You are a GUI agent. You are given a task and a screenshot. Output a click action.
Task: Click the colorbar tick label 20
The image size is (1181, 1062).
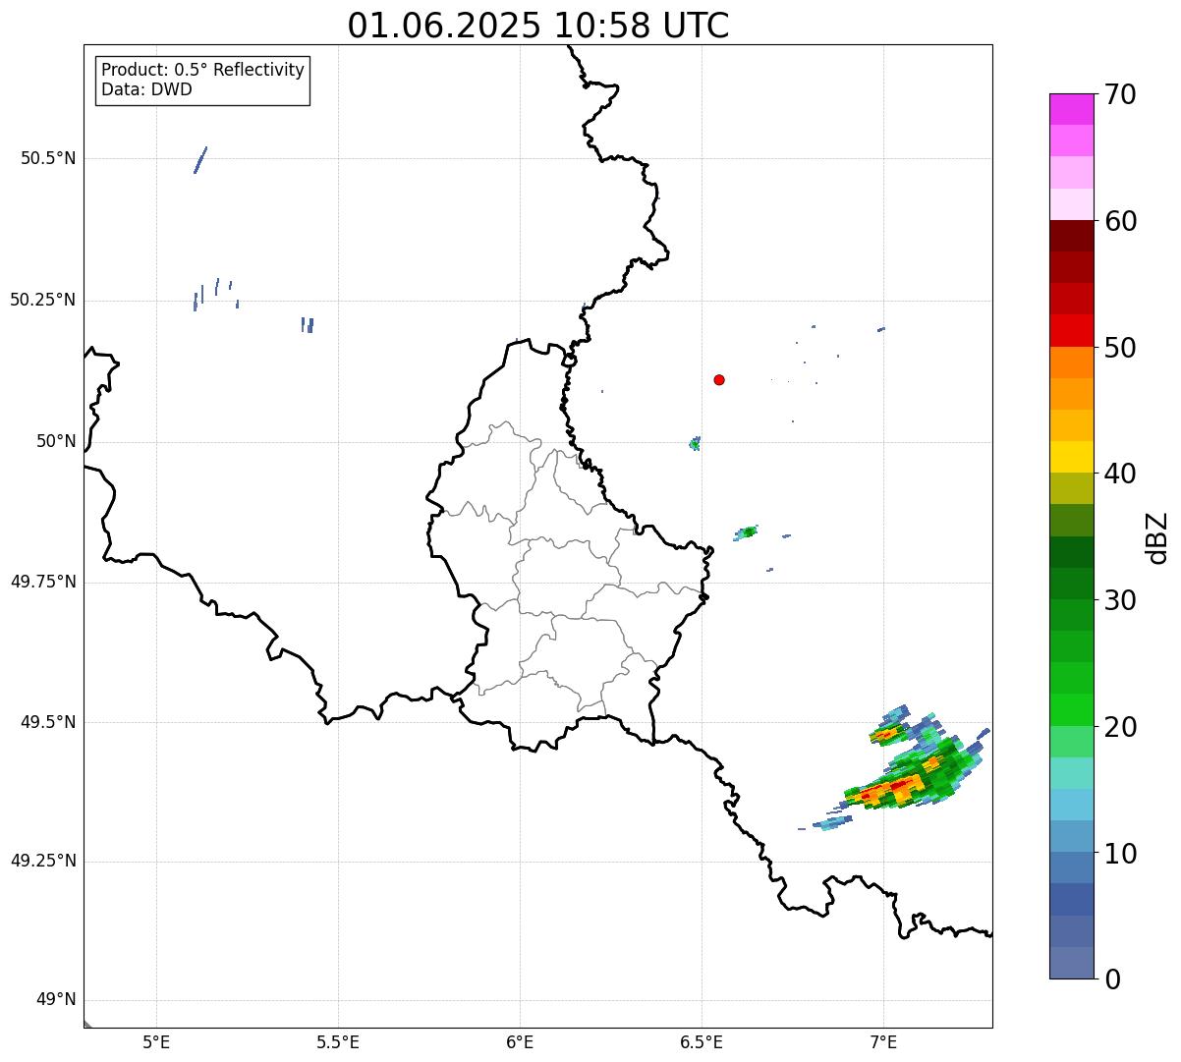1120,727
